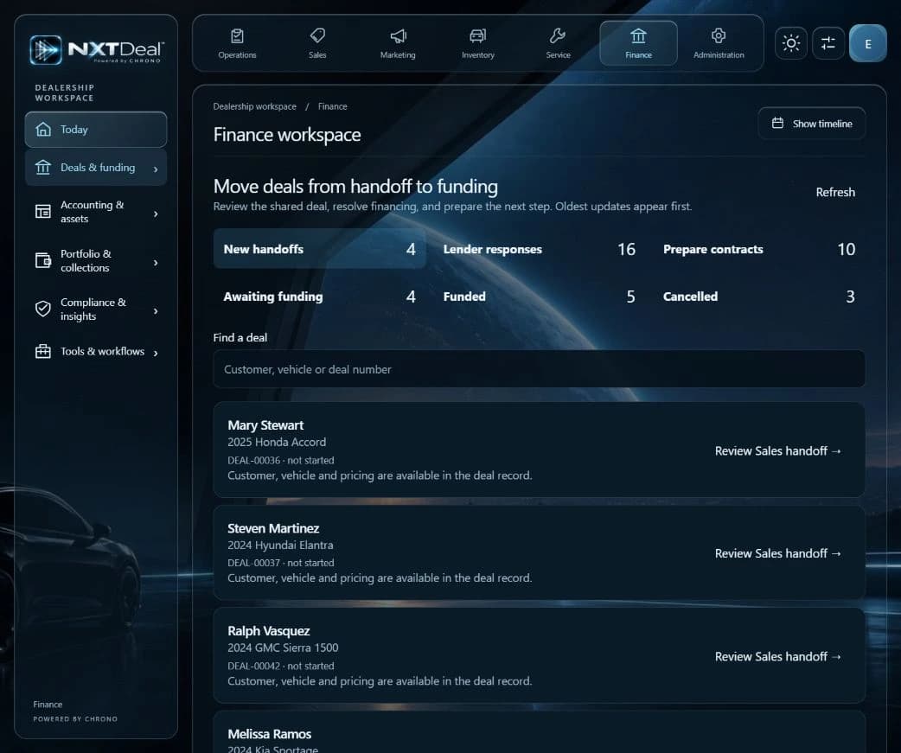Click the Service wrench icon
This screenshot has width=901, height=753.
point(558,36)
